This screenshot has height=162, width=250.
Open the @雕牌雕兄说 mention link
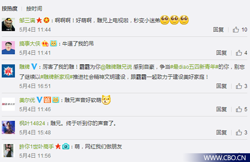116,67
